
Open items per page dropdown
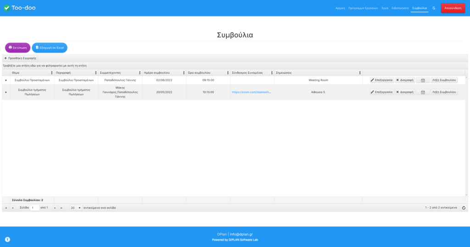point(76,208)
